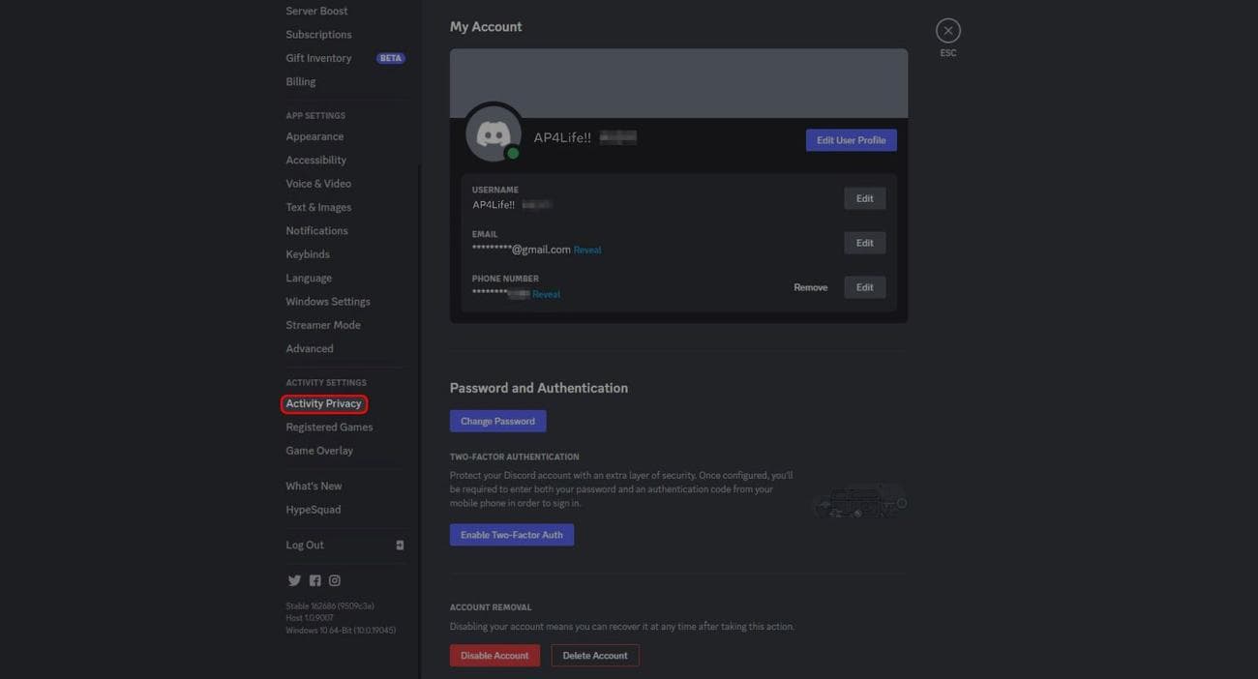
Task: Reveal the hidden email address
Action: (587, 251)
